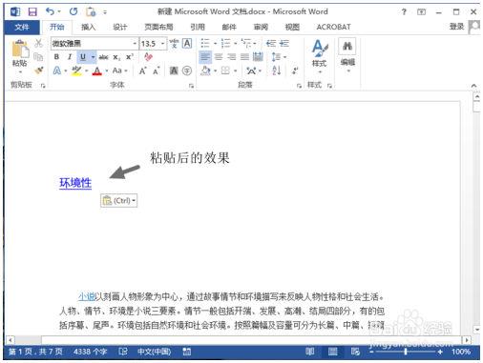Switch to the 插入 ribbon tab
The width and height of the screenshot is (483, 363).
click(x=88, y=28)
